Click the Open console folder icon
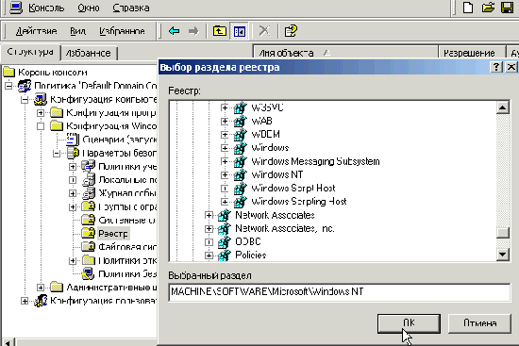Image resolution: width=519 pixels, height=346 pixels. 488,8
